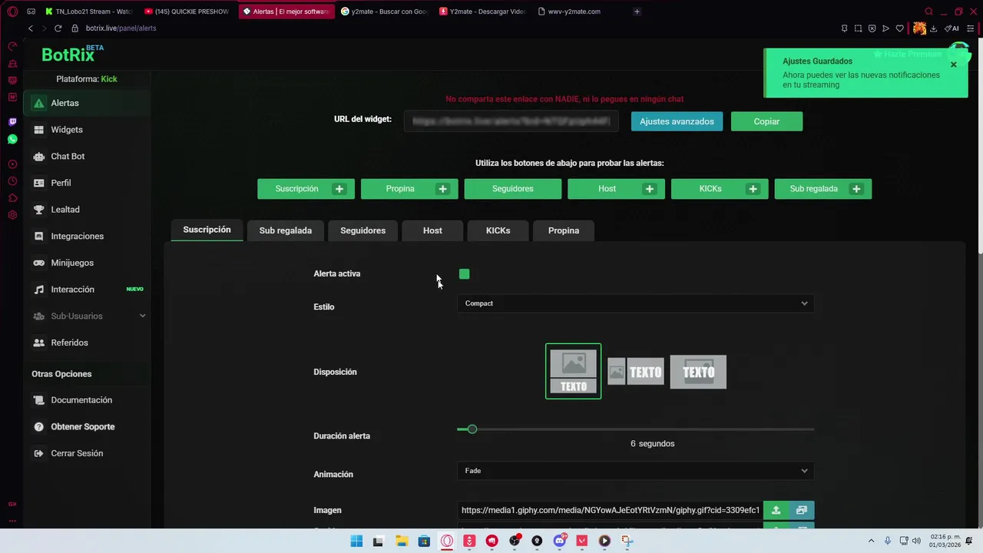Open the Referidos sidebar menu item
This screenshot has width=983, height=553.
point(88,343)
